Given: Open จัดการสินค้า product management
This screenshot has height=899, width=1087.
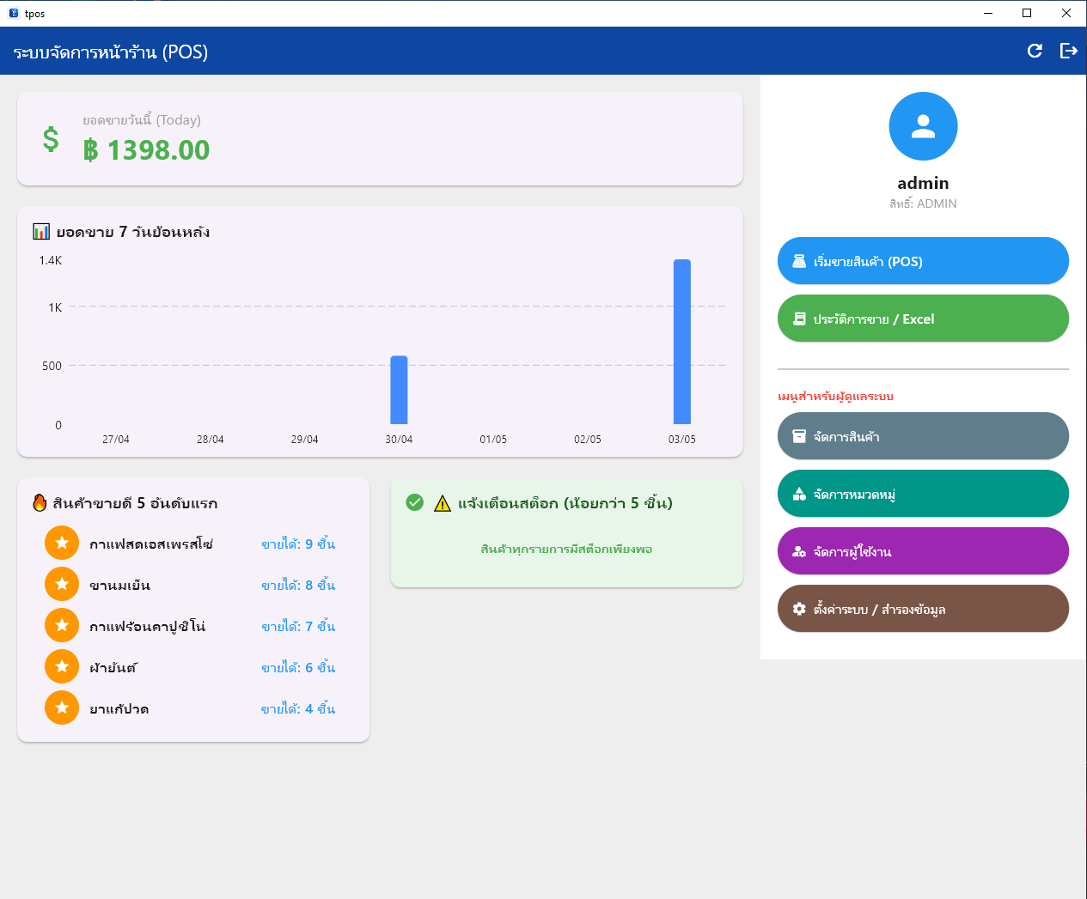Looking at the screenshot, I should [x=923, y=436].
